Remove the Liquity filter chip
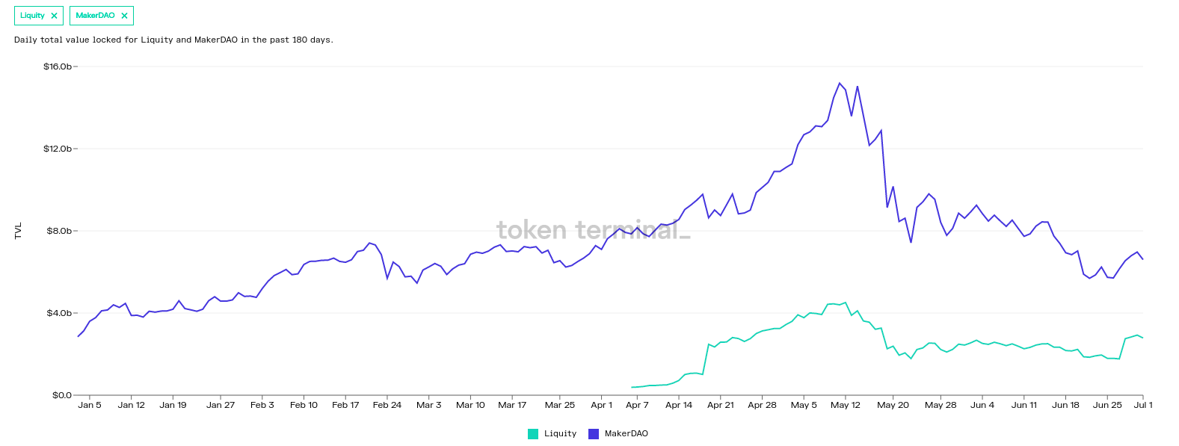This screenshot has height=446, width=1179. pyautogui.click(x=53, y=15)
